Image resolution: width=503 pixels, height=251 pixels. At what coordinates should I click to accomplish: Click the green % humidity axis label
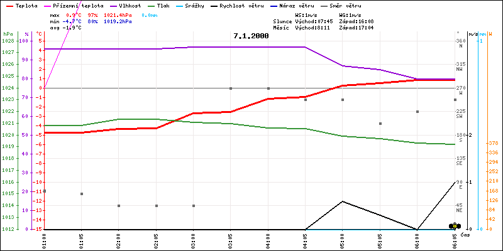point(26,34)
